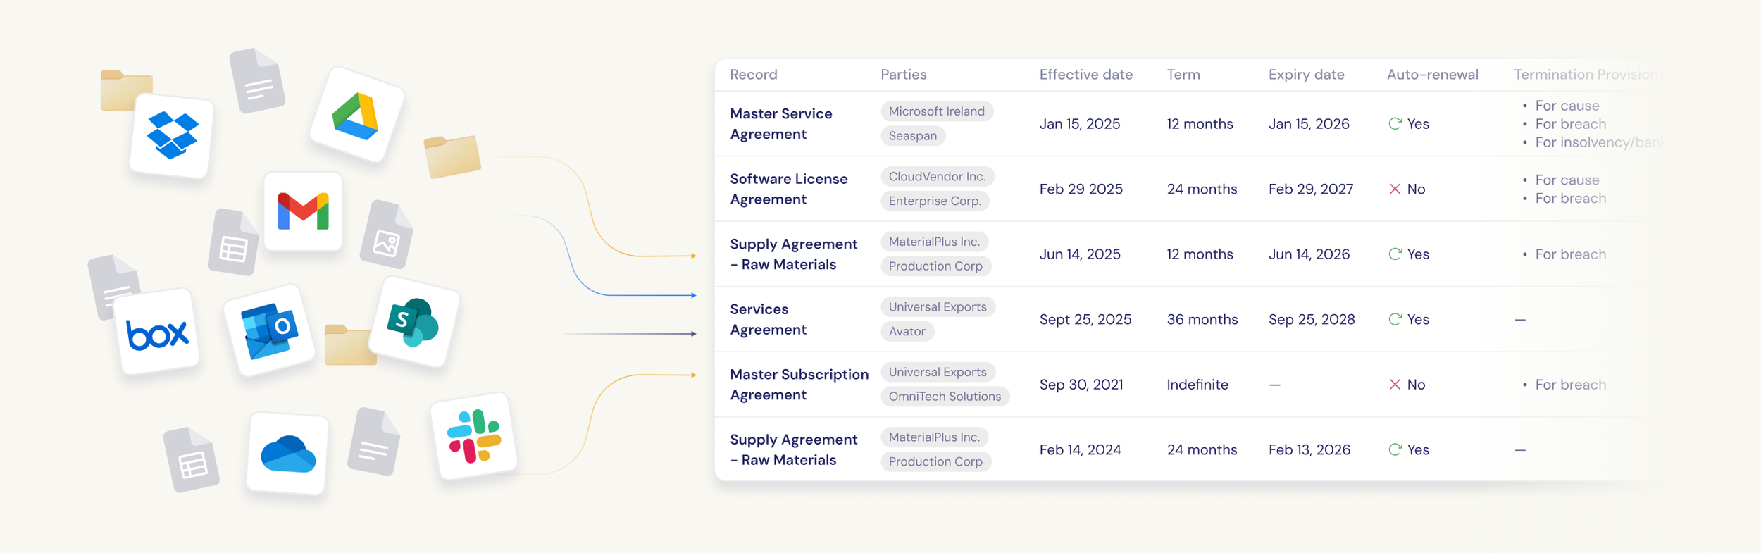Viewport: 1761px width, 553px height.
Task: Click the '36 months' term cell
Action: tap(1202, 319)
